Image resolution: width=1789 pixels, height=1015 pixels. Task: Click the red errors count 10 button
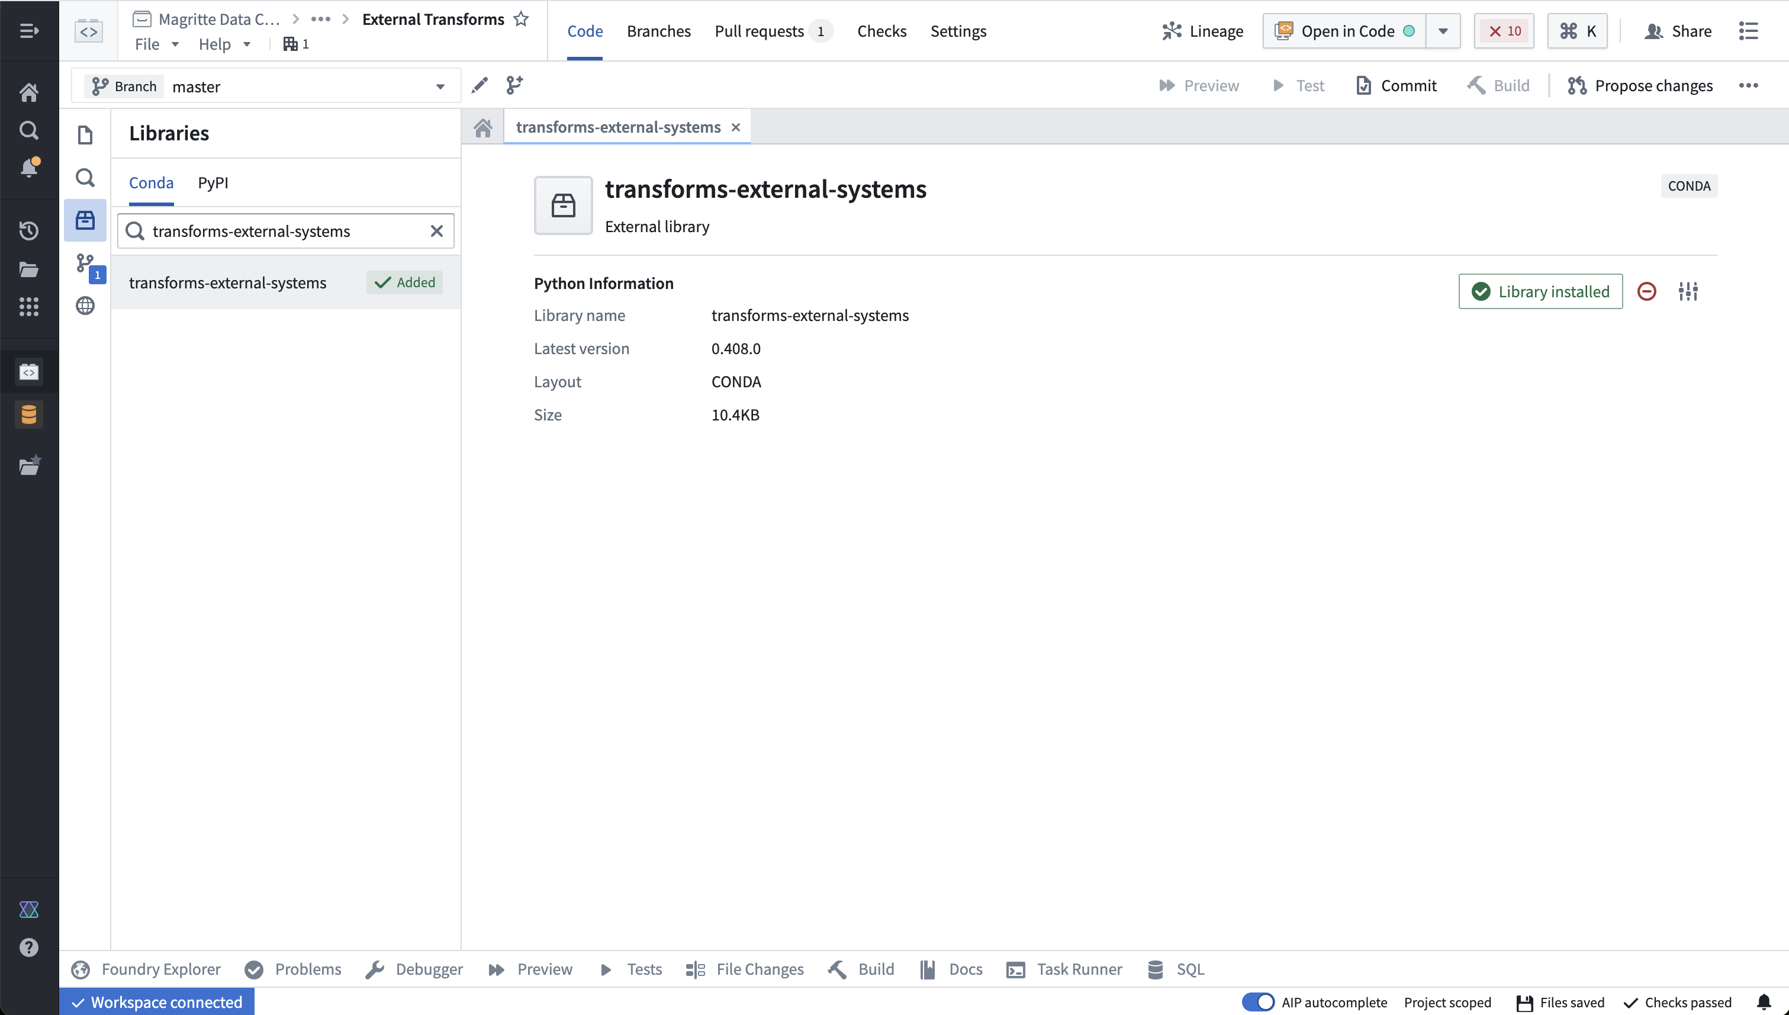1504,31
